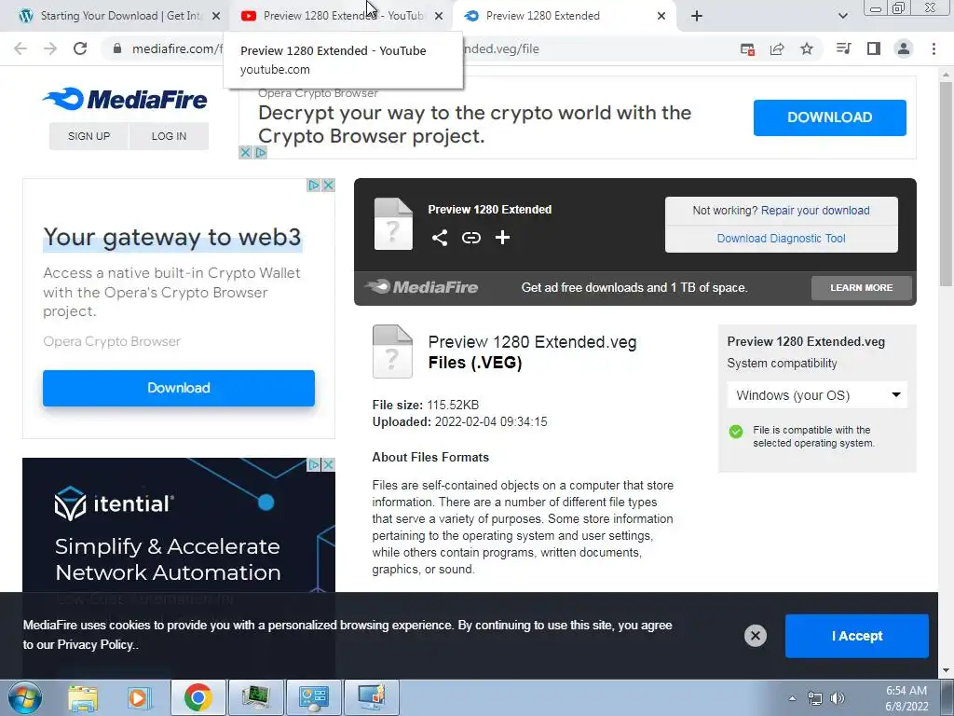Click the share icon under Preview 1280 Extended
The height and width of the screenshot is (716, 954).
[x=440, y=238]
